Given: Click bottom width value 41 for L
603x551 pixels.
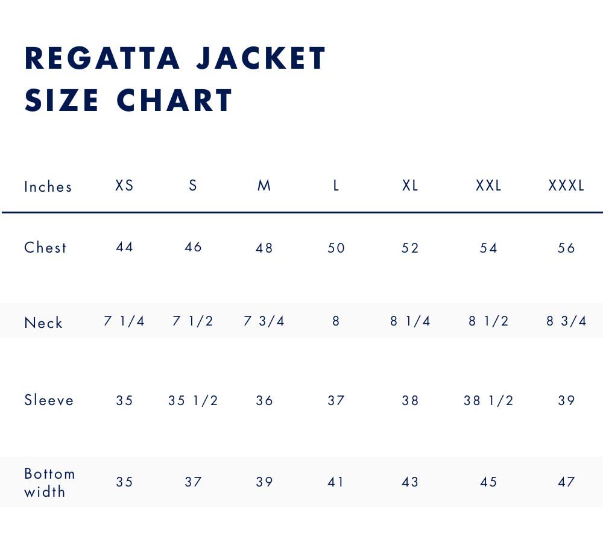Looking at the screenshot, I should (336, 482).
